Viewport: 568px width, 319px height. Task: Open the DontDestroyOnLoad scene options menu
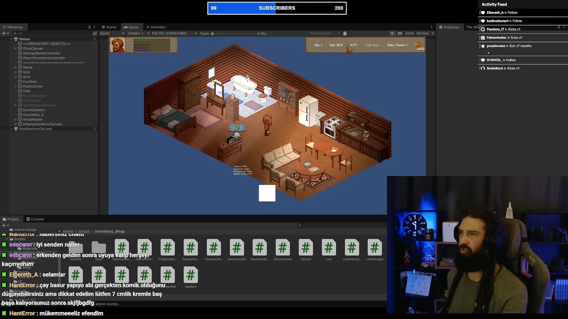point(95,129)
